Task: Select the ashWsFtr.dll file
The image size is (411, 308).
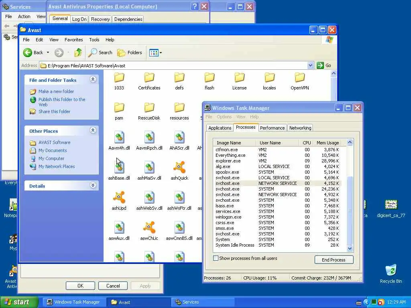Action: [x=179, y=202]
